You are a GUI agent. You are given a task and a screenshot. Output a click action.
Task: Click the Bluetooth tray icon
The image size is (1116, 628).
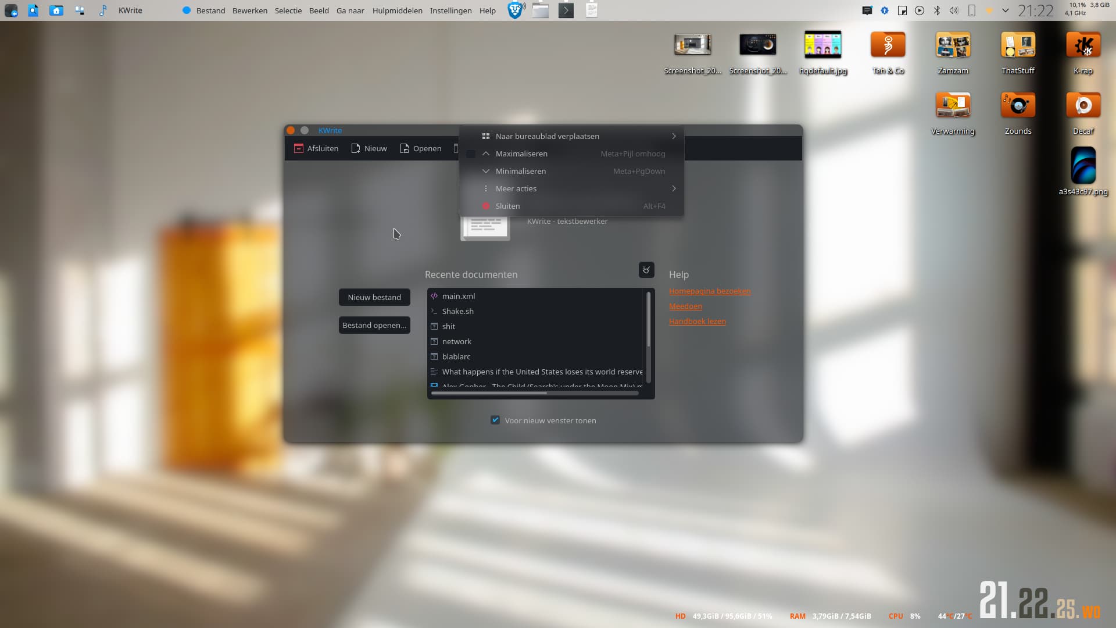(x=937, y=10)
